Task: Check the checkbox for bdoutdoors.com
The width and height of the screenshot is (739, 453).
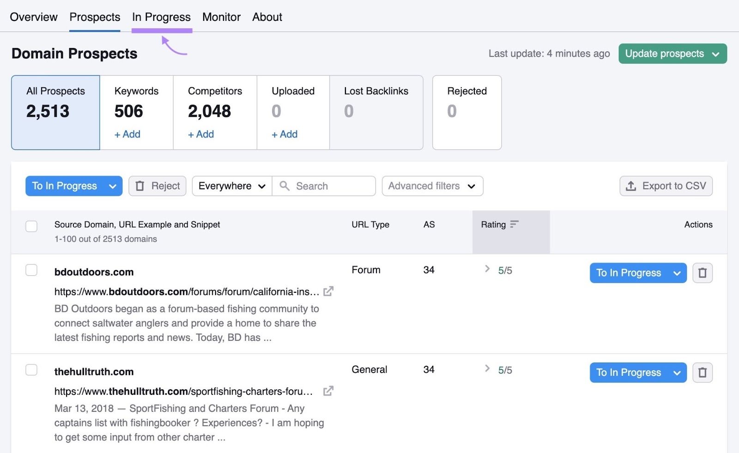Action: [31, 270]
